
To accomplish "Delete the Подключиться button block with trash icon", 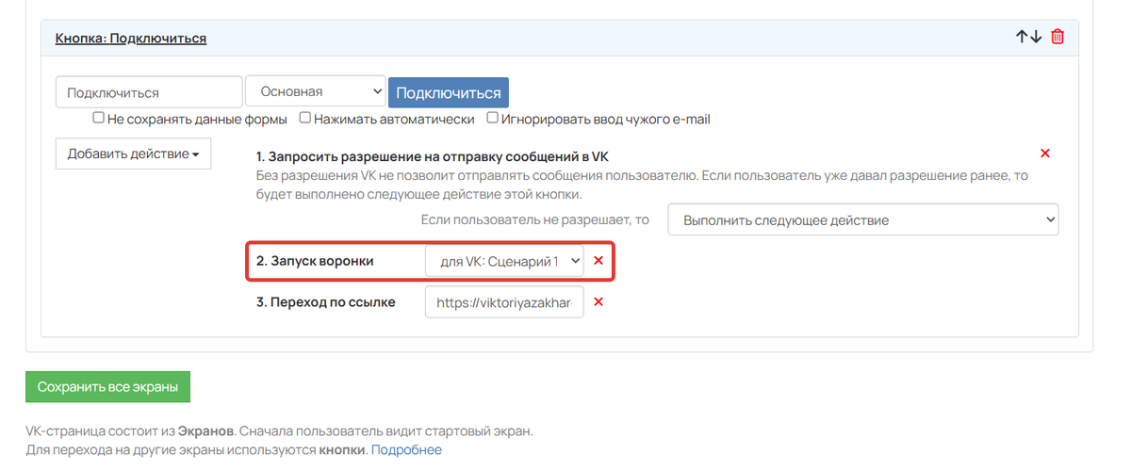I will point(1057,37).
